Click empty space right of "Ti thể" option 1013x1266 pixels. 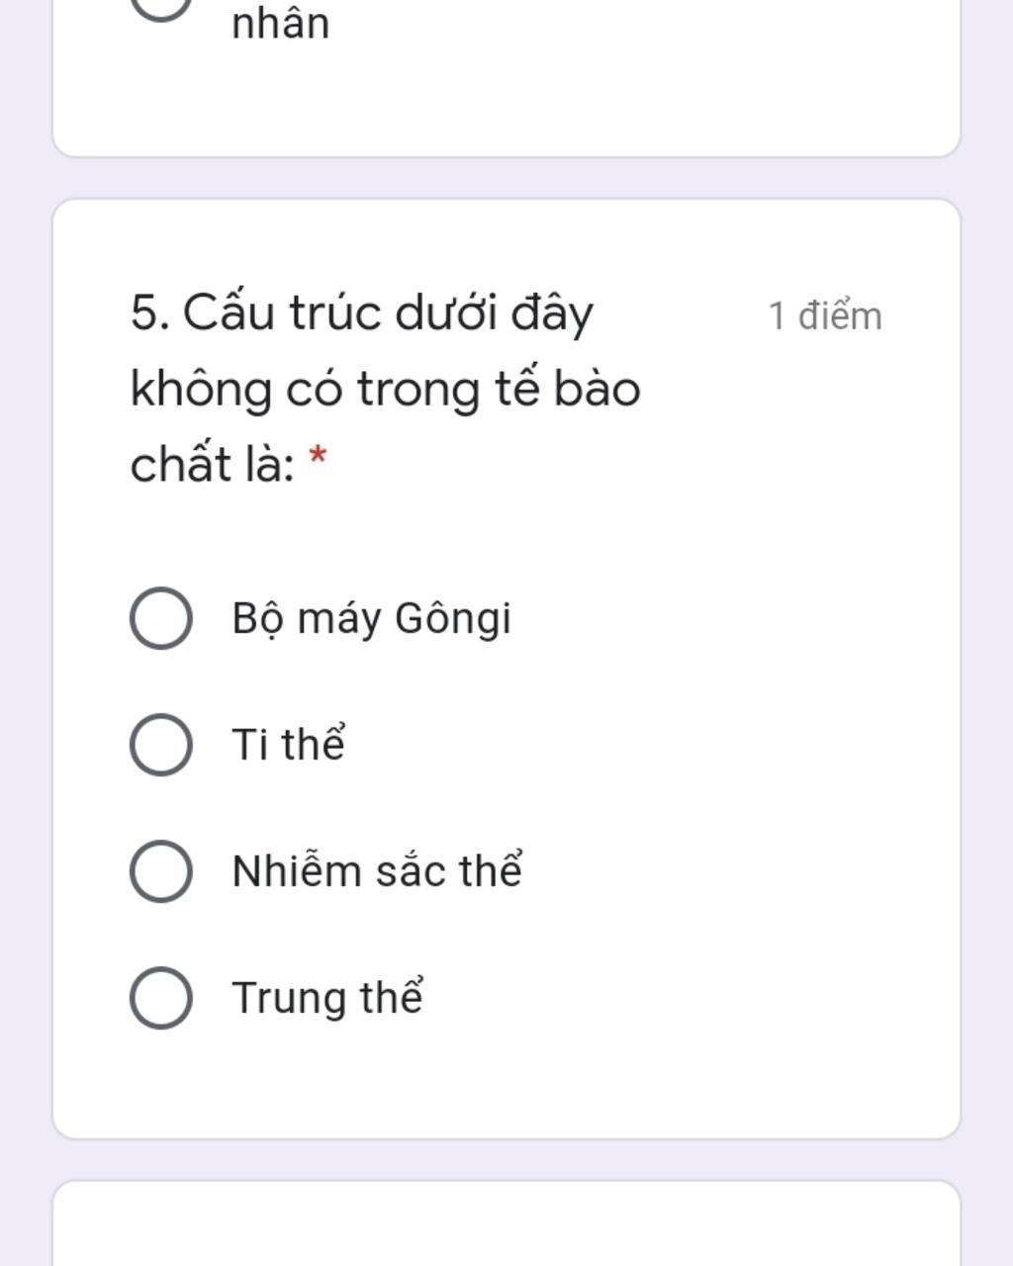(643, 745)
